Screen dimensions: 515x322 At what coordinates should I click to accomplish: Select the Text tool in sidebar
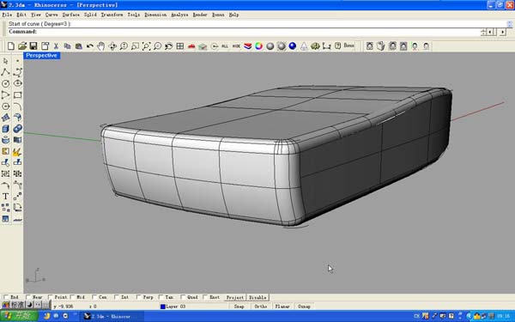point(6,197)
